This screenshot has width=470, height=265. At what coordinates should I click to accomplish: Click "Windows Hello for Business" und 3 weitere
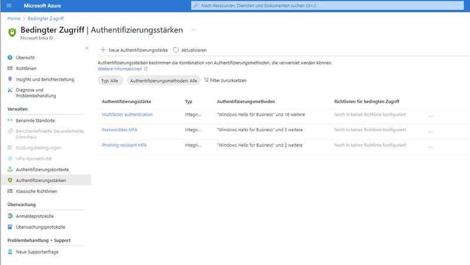260,130
